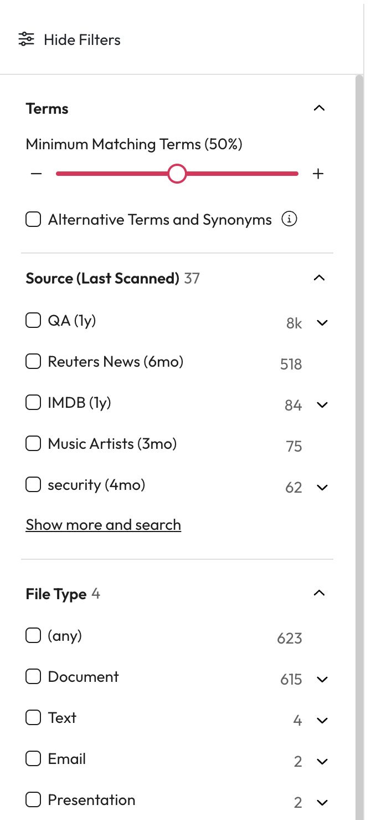Collapse the File Type section chevron
This screenshot has width=371, height=820.
319,594
